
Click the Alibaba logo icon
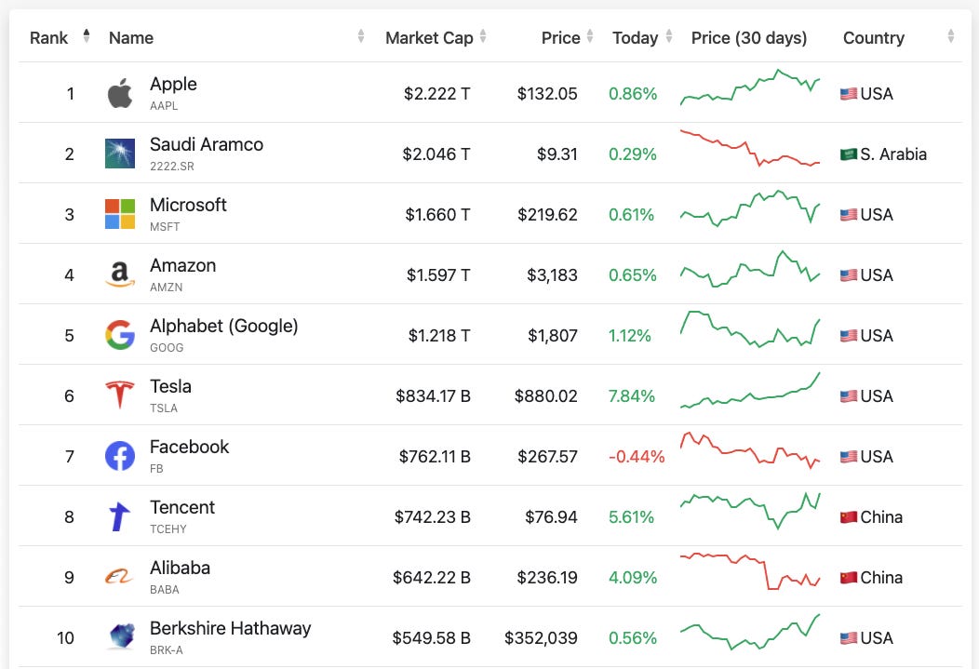point(119,577)
